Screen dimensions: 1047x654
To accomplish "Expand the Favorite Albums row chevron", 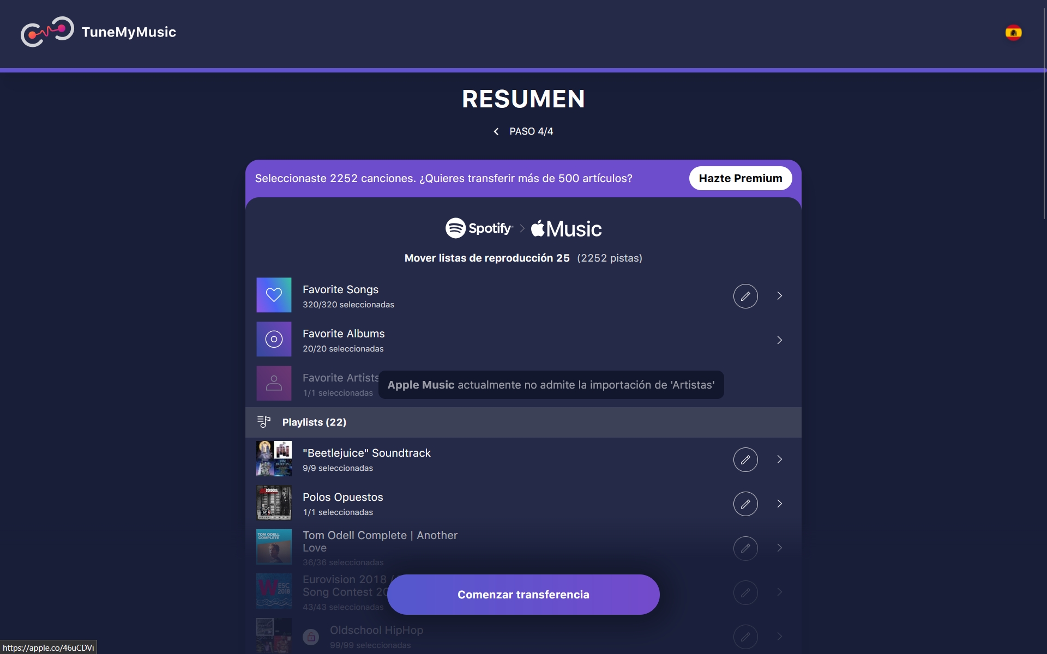I will [780, 340].
